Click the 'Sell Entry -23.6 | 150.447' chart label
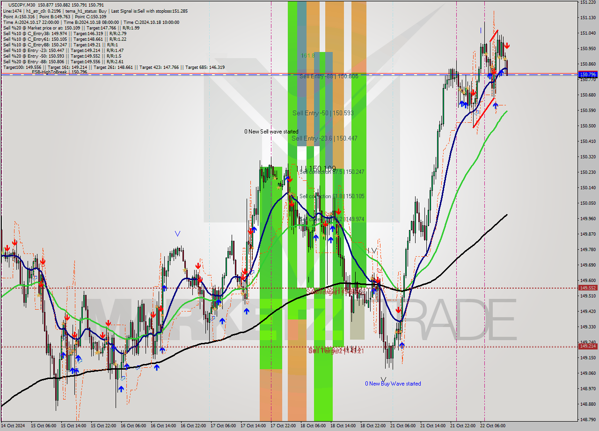This screenshot has width=599, height=431. click(324, 138)
